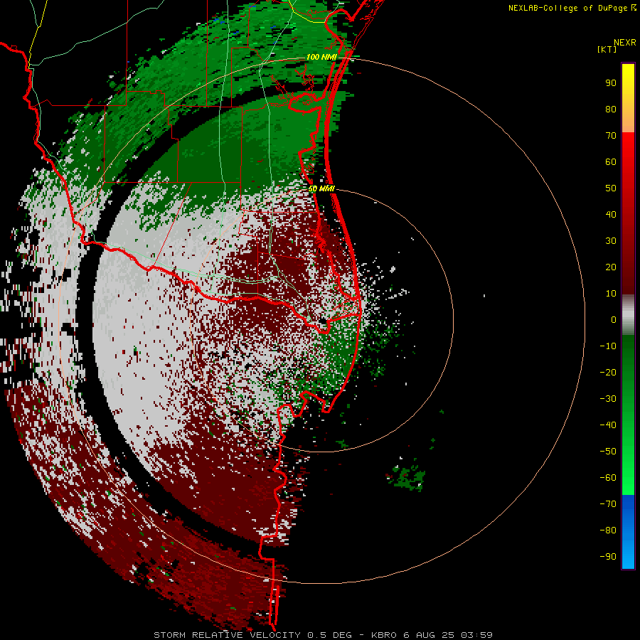Click the yellow top segment of the color bar
The image size is (640, 640).
(628, 98)
